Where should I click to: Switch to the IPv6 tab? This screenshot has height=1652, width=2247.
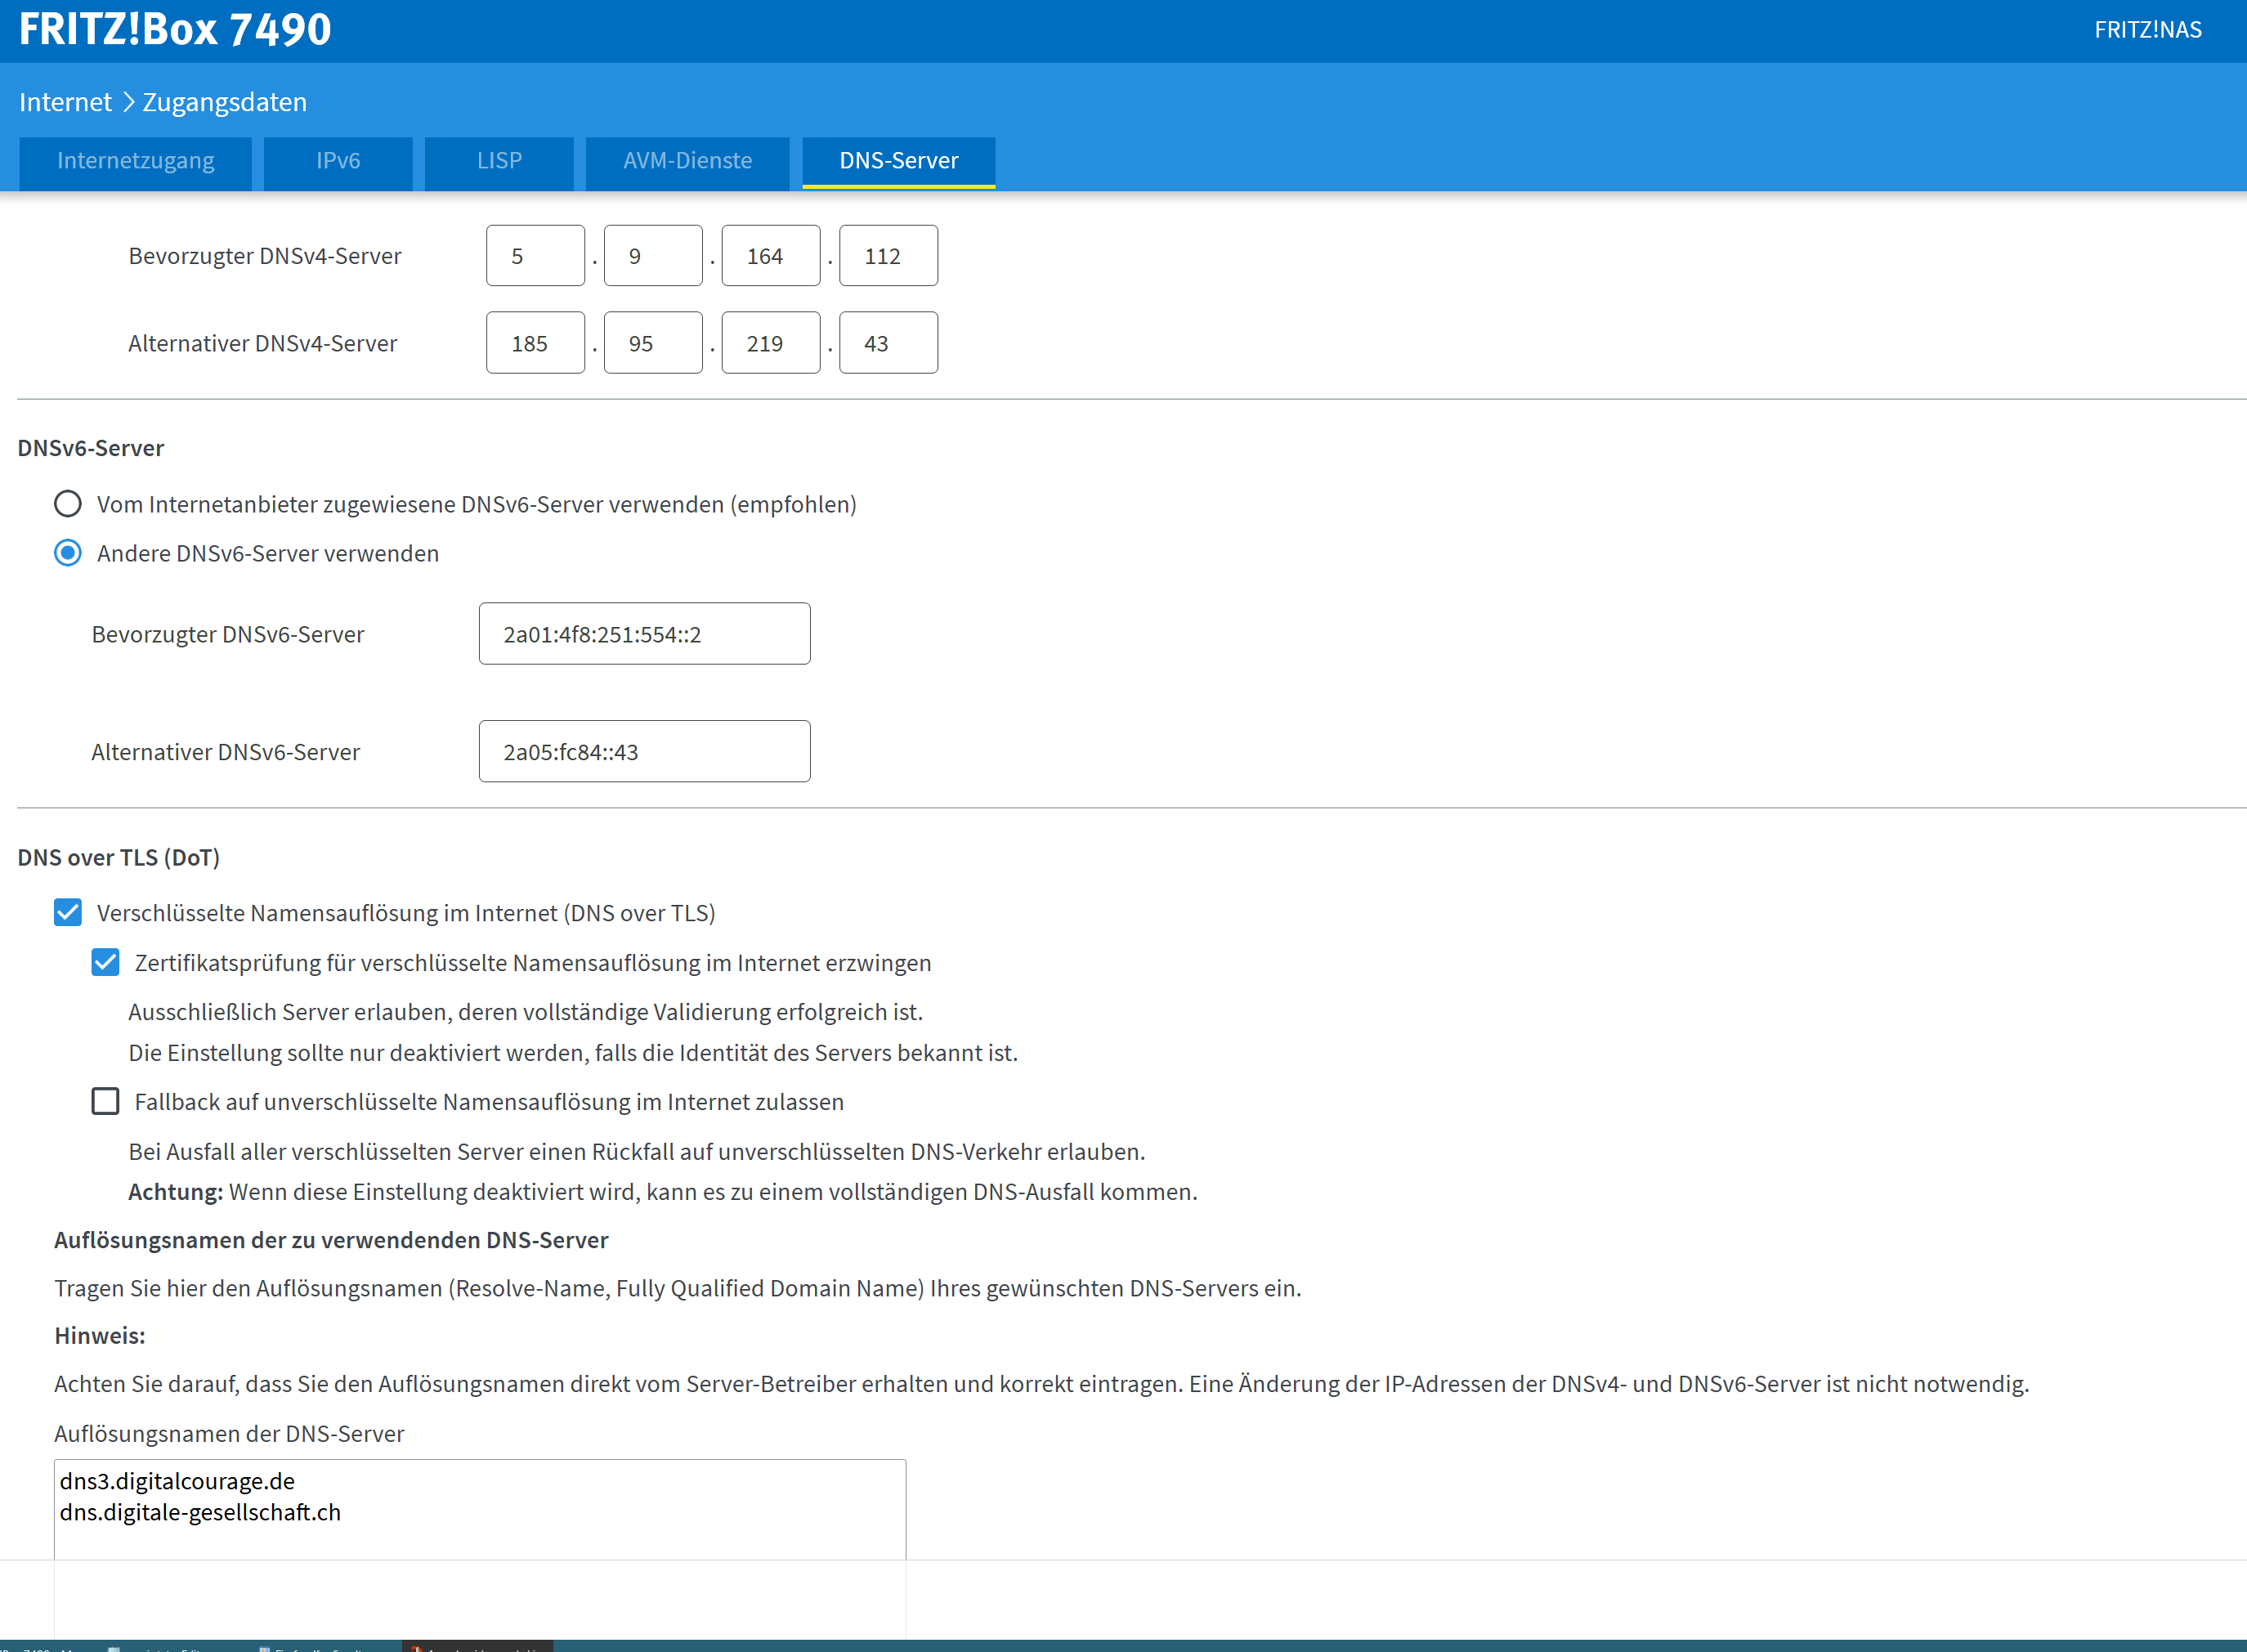[338, 161]
